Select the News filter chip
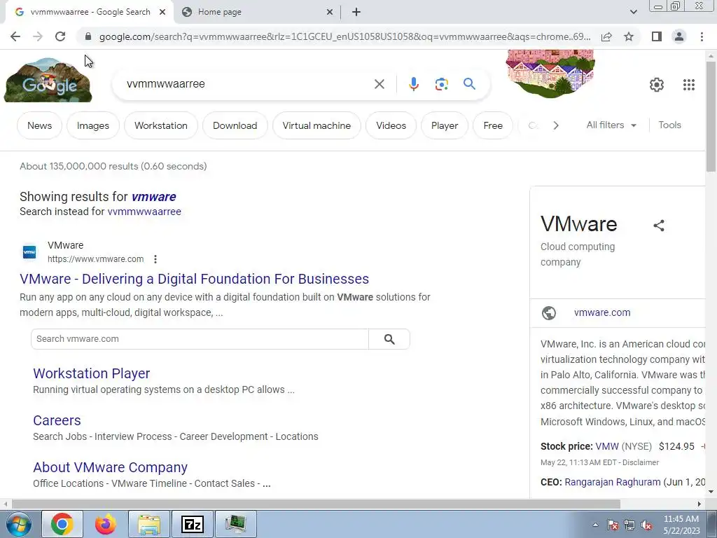The width and height of the screenshot is (717, 538). (x=39, y=125)
